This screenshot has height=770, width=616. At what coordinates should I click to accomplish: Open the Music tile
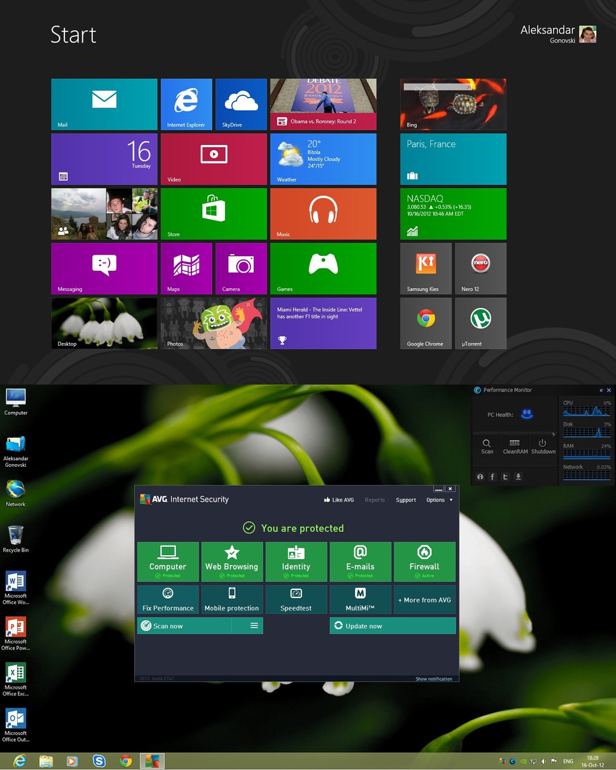323,214
